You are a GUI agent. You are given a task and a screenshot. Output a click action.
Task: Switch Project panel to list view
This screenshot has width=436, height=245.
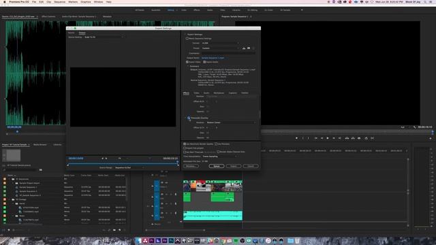pyautogui.click(x=3, y=230)
